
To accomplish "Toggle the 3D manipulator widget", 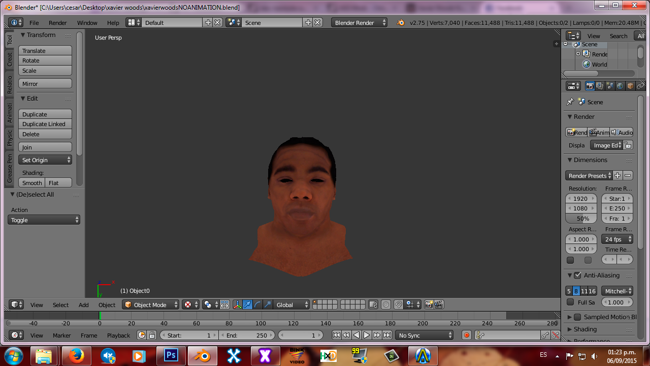I will [x=237, y=304].
